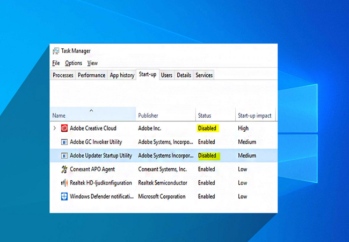Click Disabled status of Adobe Updater Startup Utility
This screenshot has height=242, width=349.
tap(207, 155)
